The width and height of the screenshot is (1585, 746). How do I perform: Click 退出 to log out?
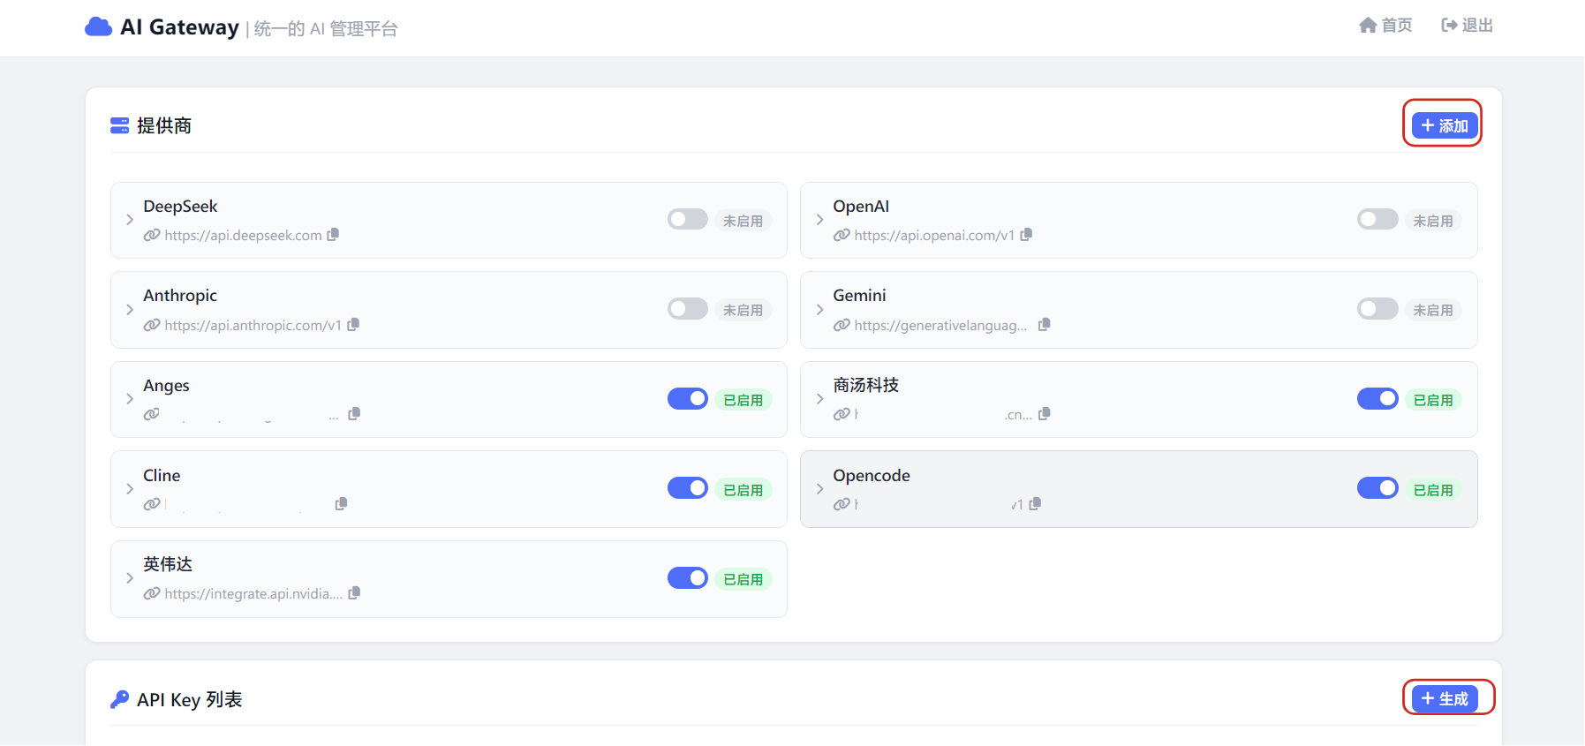tap(1467, 26)
